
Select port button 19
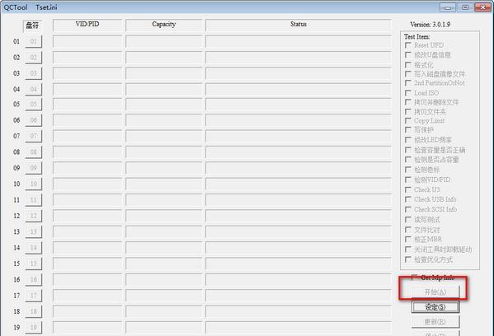pyautogui.click(x=33, y=327)
